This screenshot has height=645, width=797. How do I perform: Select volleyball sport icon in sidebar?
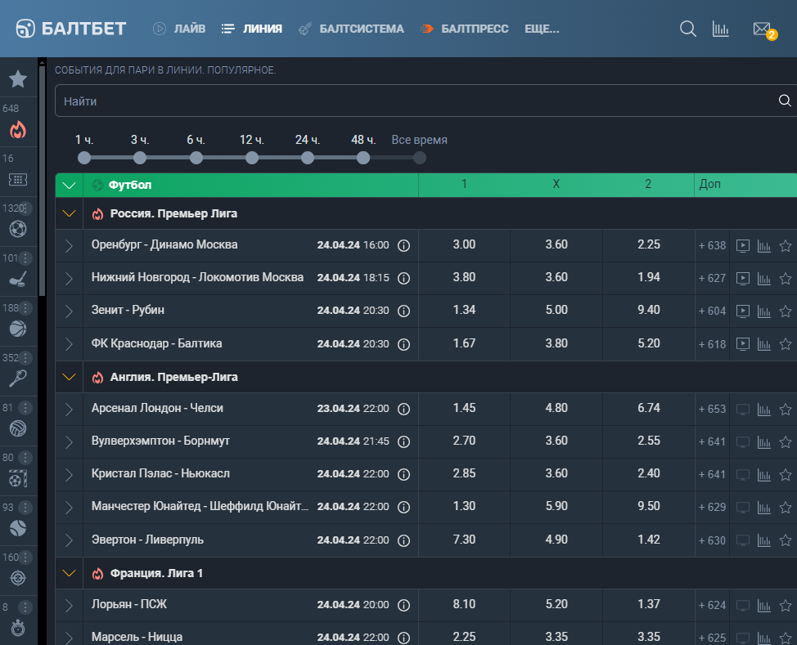[18, 428]
